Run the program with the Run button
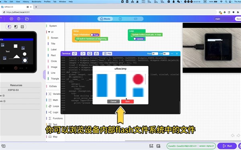The image size is (241, 150). point(227,146)
